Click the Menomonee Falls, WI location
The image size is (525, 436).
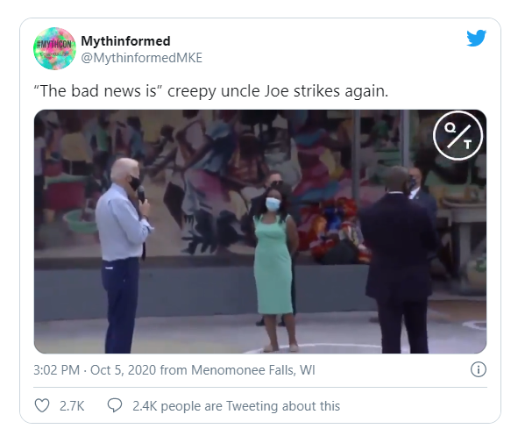tap(253, 370)
